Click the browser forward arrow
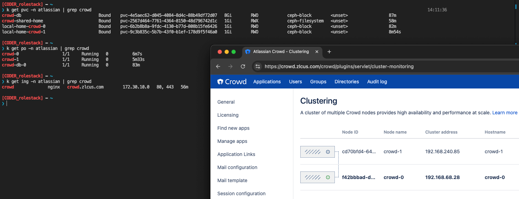This screenshot has height=199, width=519. point(230,66)
